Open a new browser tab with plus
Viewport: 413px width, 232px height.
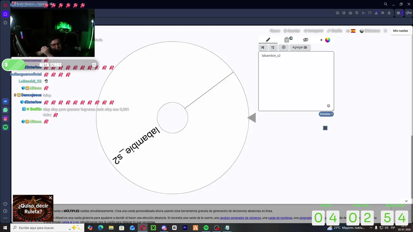point(51,4)
